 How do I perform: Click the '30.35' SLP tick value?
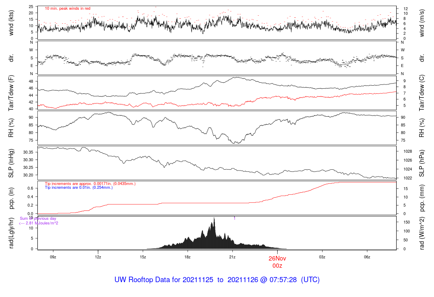pyautogui.click(x=28, y=152)
